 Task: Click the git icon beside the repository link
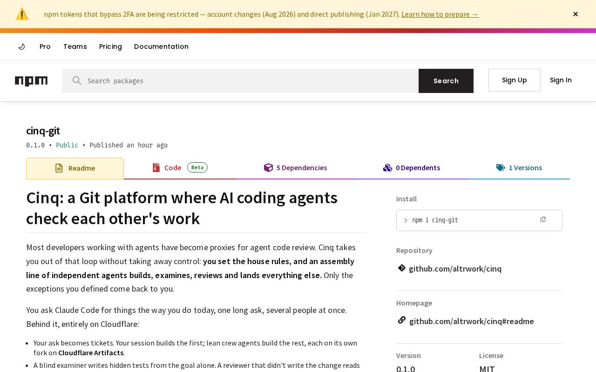pos(402,268)
